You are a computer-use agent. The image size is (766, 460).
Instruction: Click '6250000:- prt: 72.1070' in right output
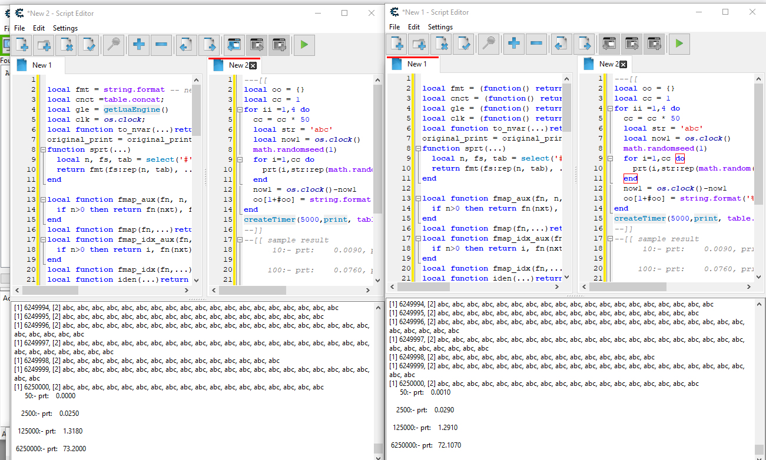point(426,445)
